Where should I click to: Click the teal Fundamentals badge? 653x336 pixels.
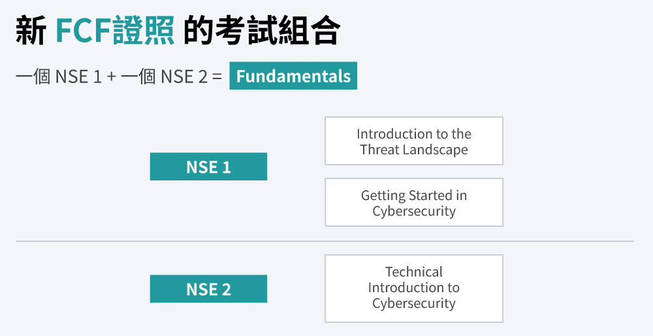(x=293, y=75)
